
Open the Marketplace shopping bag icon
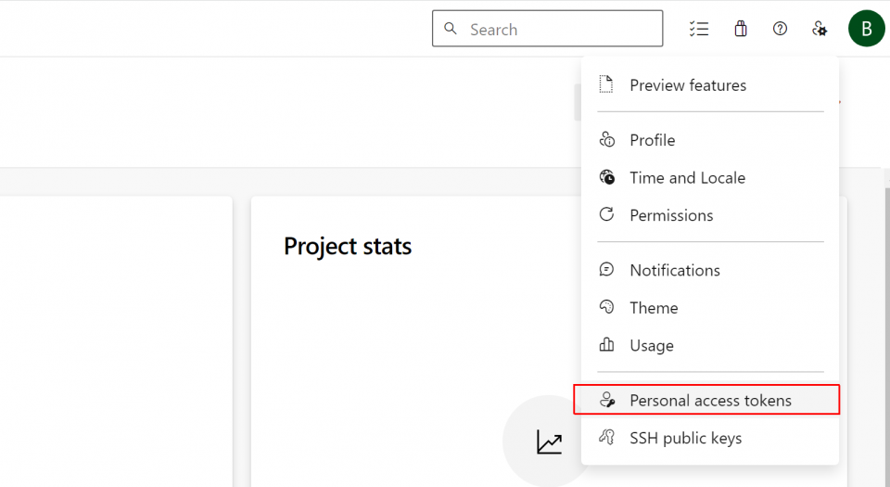(740, 29)
